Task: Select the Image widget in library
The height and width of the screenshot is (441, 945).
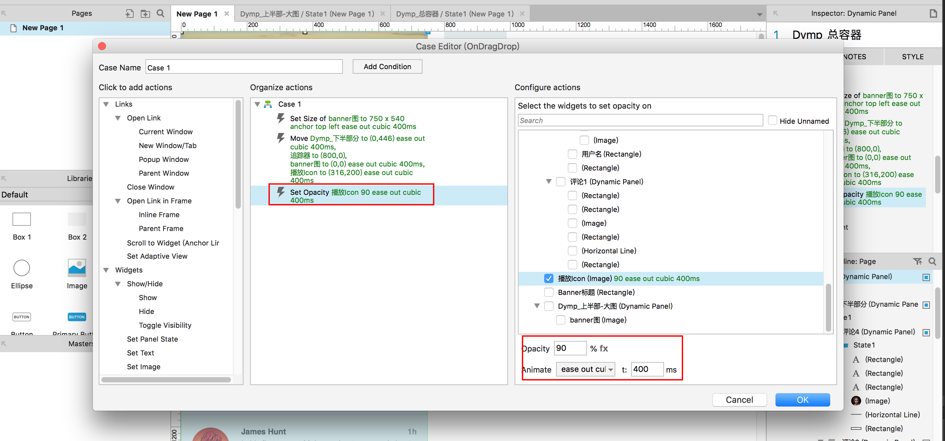Action: point(77,268)
